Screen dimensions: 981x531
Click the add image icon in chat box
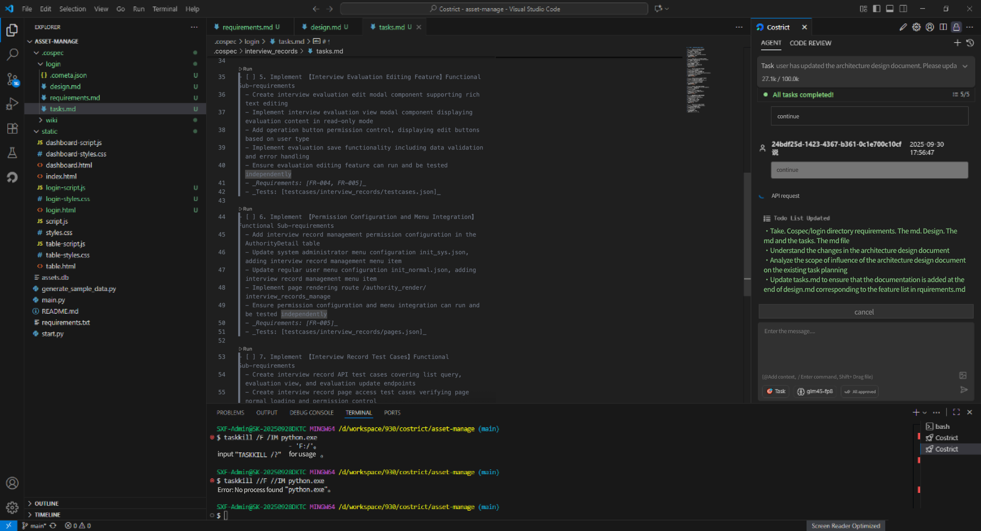point(962,375)
